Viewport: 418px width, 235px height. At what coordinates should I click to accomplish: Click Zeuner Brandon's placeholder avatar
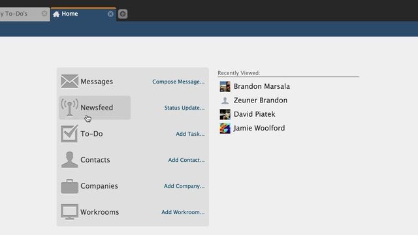click(225, 101)
